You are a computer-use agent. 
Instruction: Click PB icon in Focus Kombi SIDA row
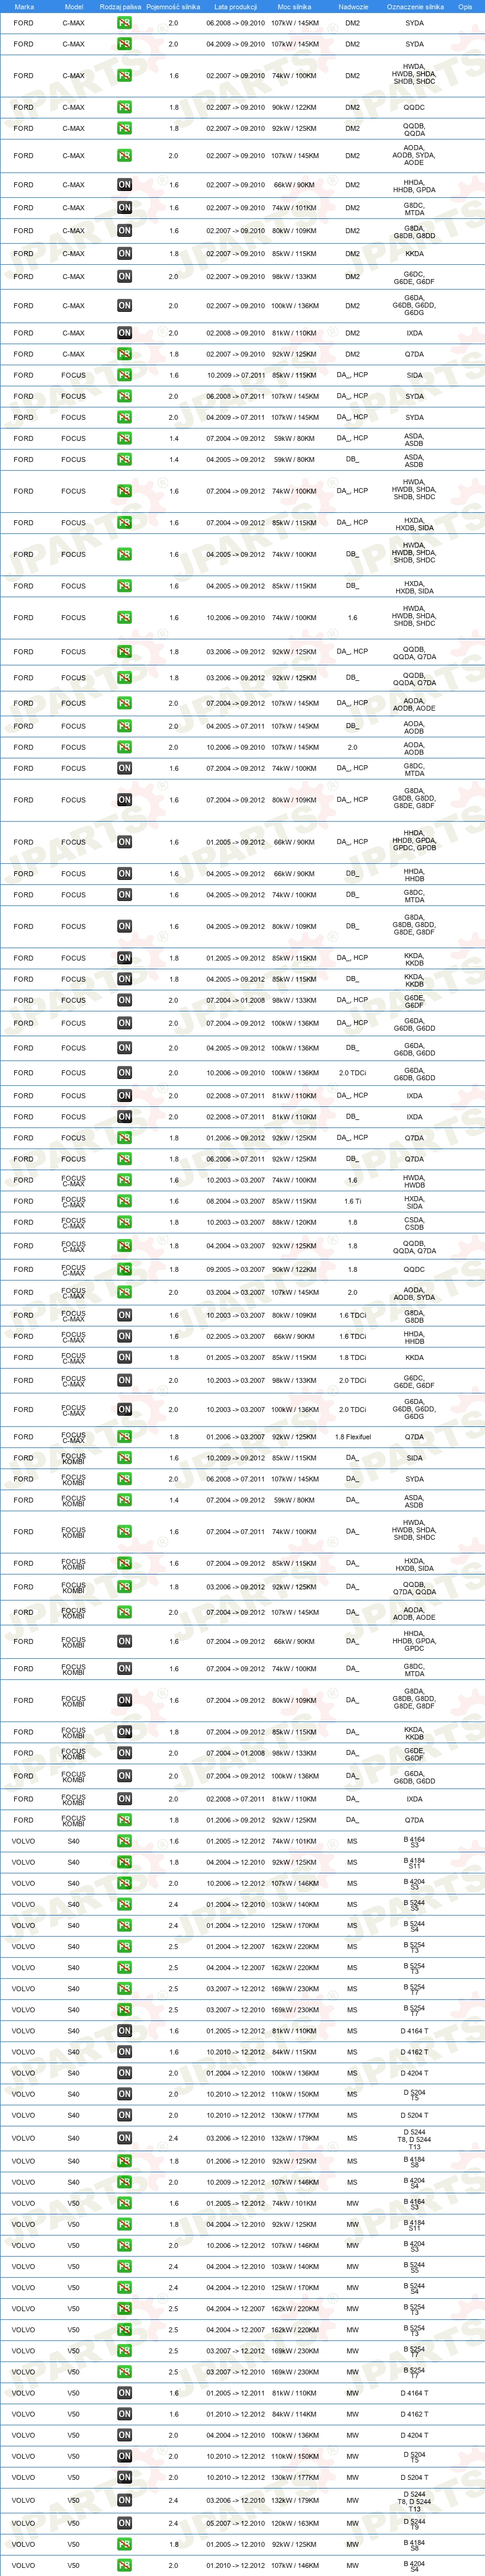point(124,1458)
